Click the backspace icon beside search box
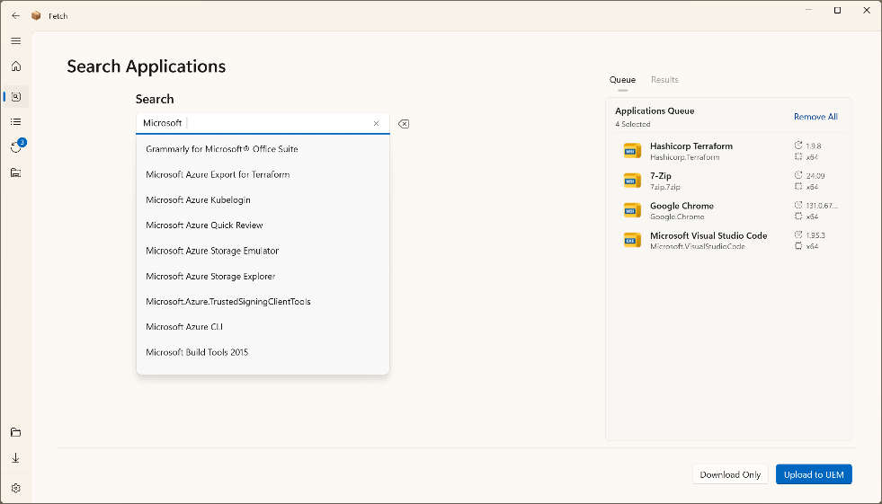 pyautogui.click(x=404, y=124)
